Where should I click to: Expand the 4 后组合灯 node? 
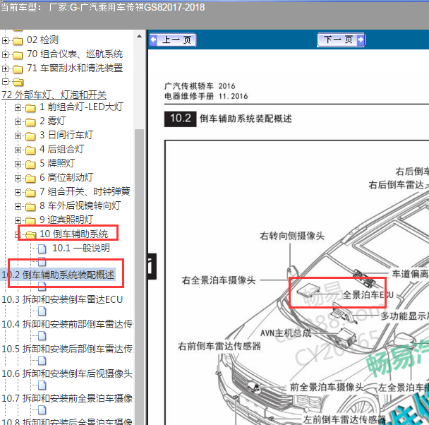click(x=18, y=150)
